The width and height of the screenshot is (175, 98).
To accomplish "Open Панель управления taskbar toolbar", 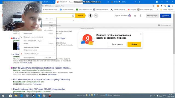I will (x=113, y=95).
